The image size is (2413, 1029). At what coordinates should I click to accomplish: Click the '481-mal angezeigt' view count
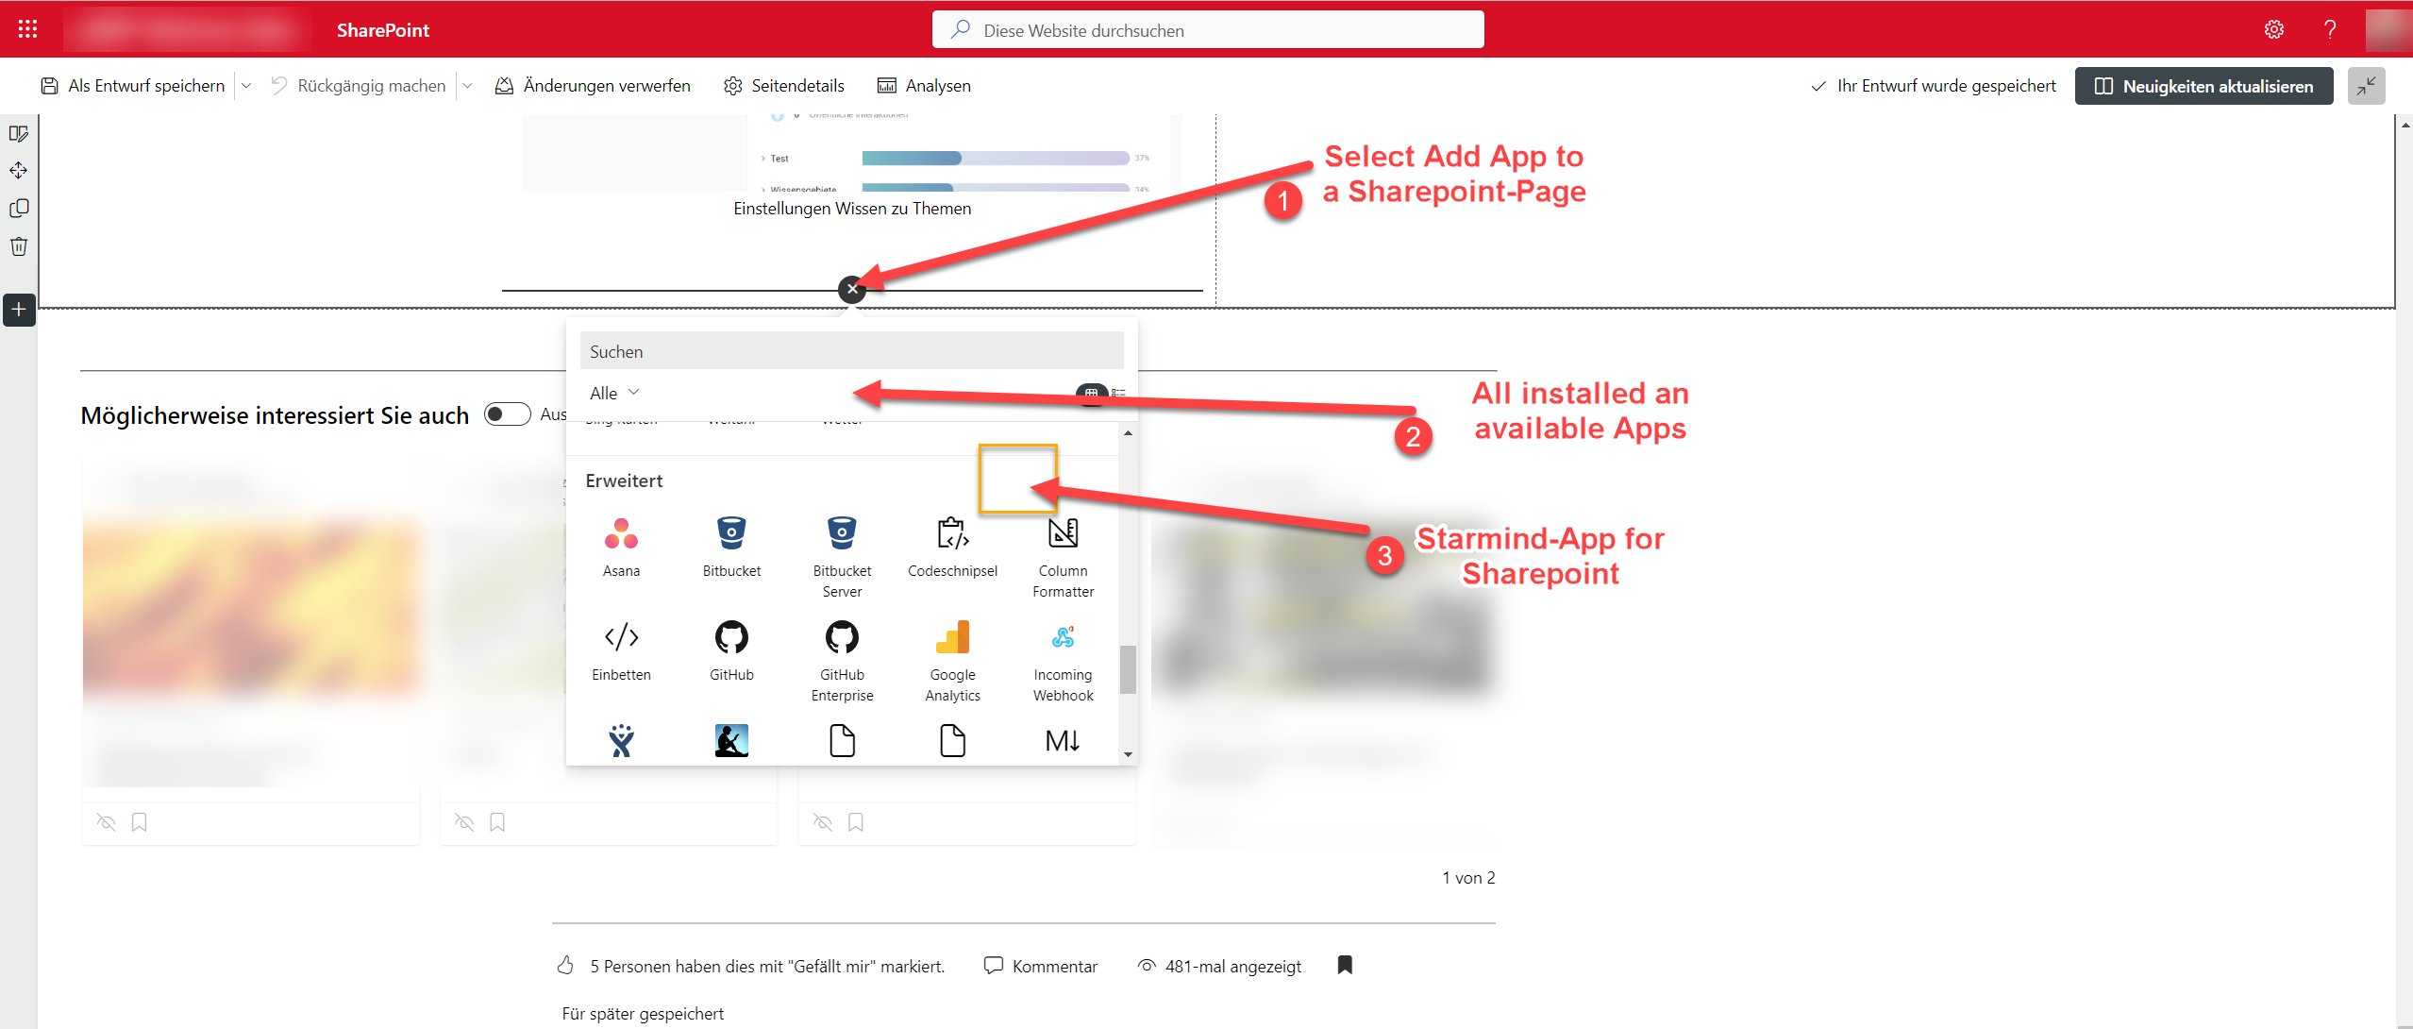(x=1233, y=967)
